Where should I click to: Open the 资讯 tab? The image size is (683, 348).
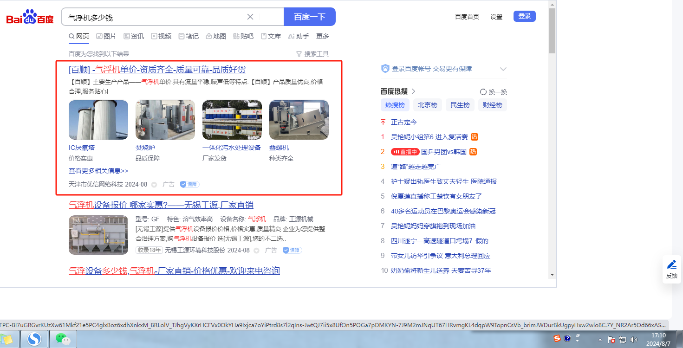coord(134,36)
